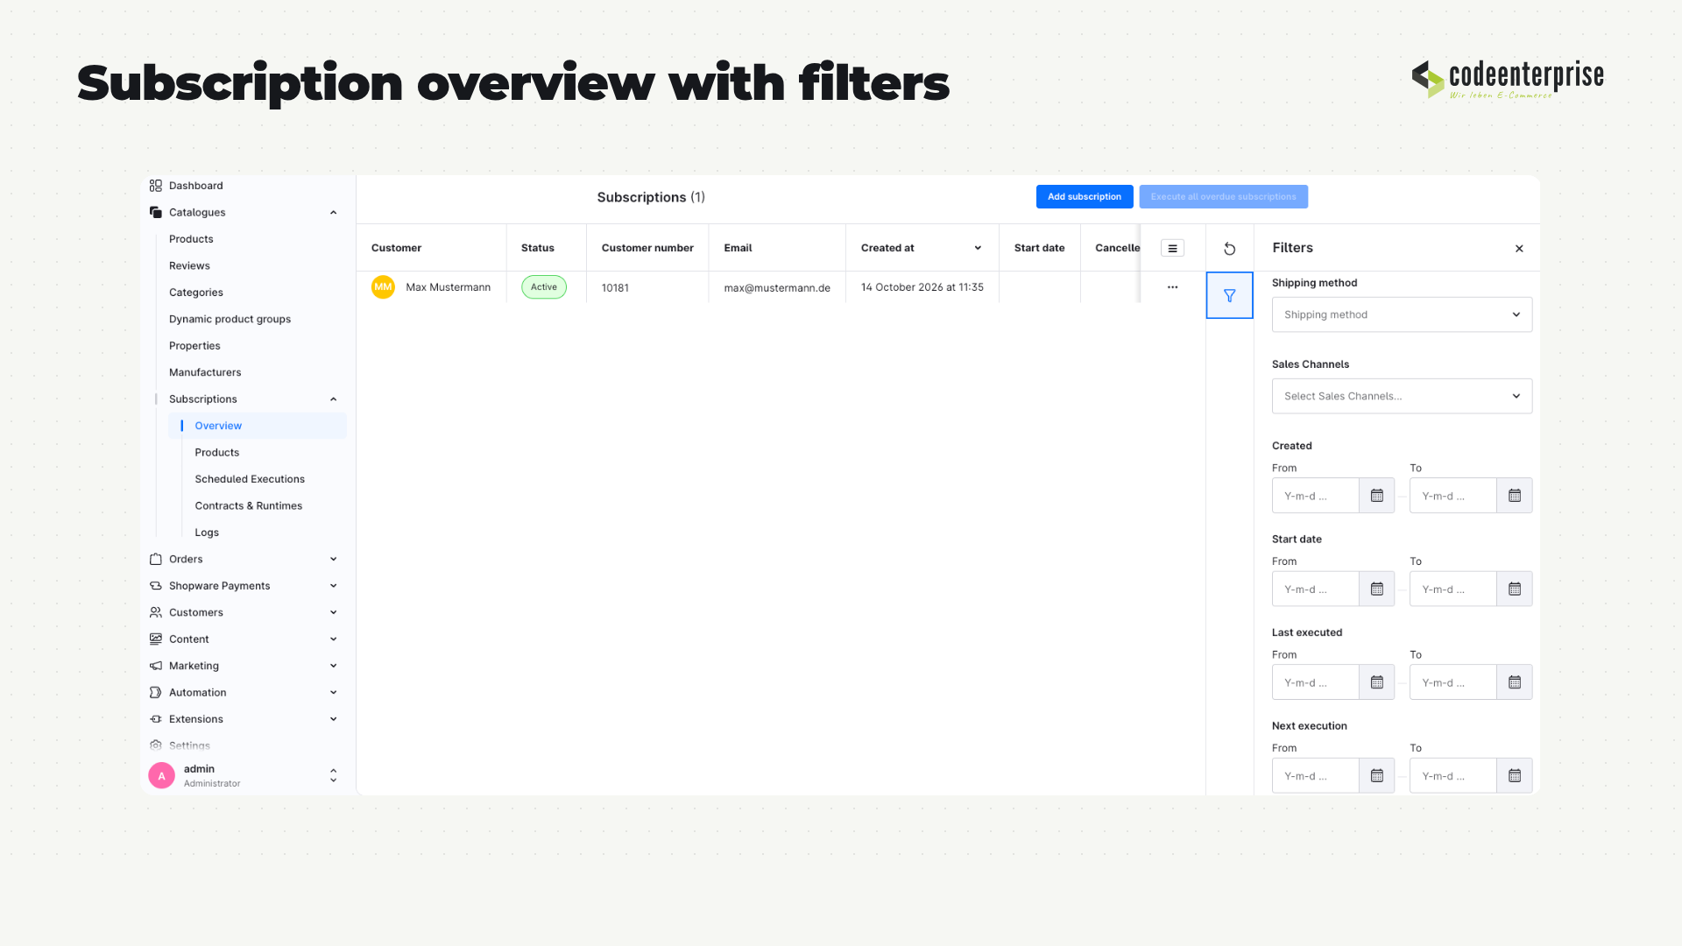
Task: Click the Customers people icon
Action: pos(156,612)
